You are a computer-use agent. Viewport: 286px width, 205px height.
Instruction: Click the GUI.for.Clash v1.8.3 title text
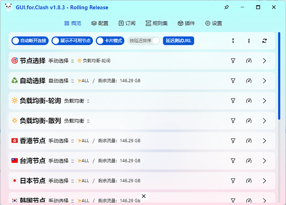62,7
